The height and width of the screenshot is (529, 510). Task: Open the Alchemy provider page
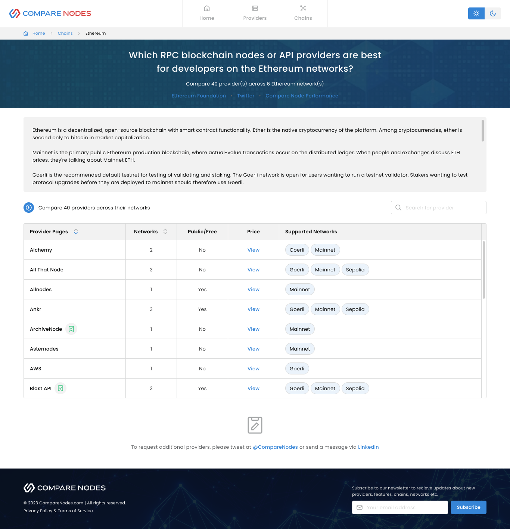(x=41, y=250)
